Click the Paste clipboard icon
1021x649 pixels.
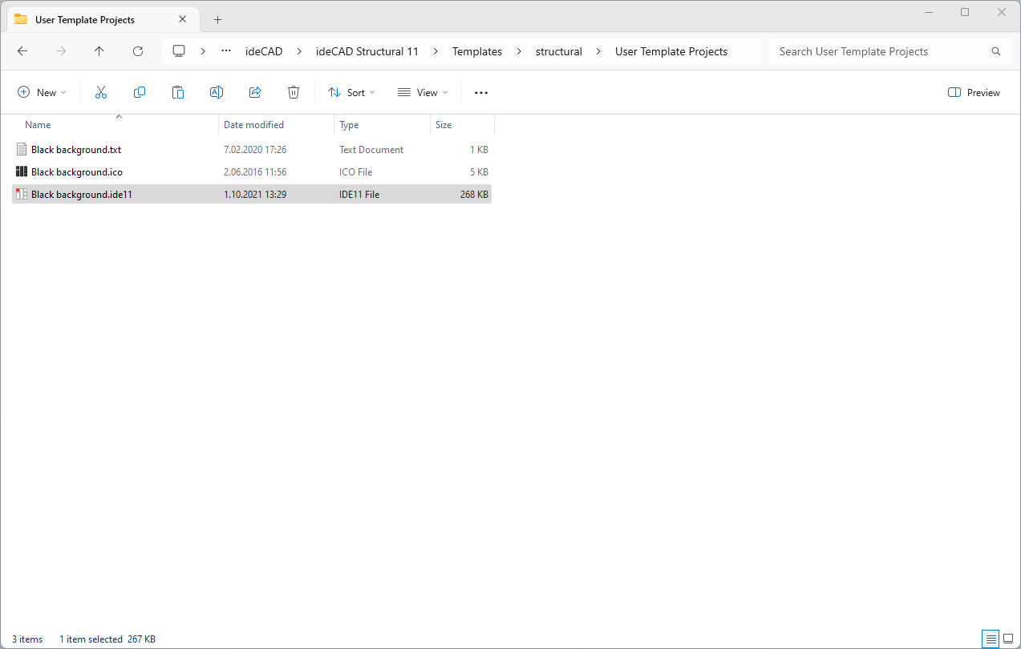pos(178,93)
